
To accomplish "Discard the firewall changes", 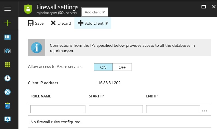I will 61,23.
